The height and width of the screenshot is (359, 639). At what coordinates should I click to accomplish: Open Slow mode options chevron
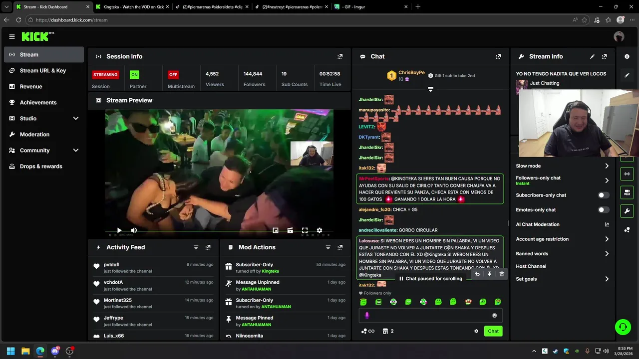[x=607, y=166]
